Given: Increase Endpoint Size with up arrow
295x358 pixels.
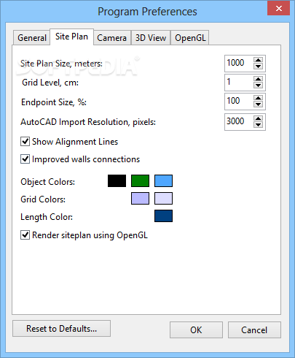Looking at the screenshot, I should coord(258,98).
